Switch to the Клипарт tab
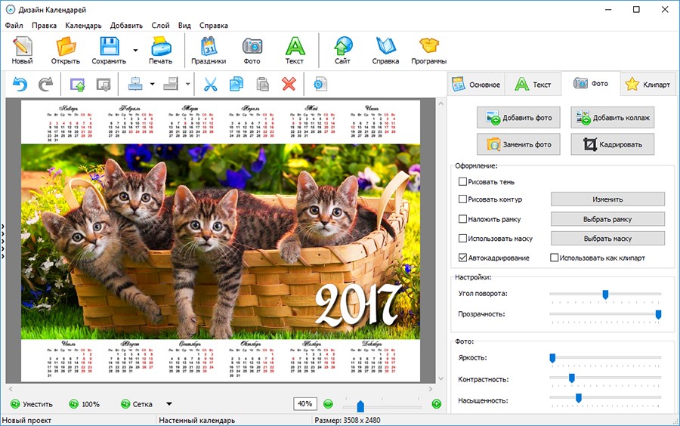This screenshot has height=426, width=680. 648,85
